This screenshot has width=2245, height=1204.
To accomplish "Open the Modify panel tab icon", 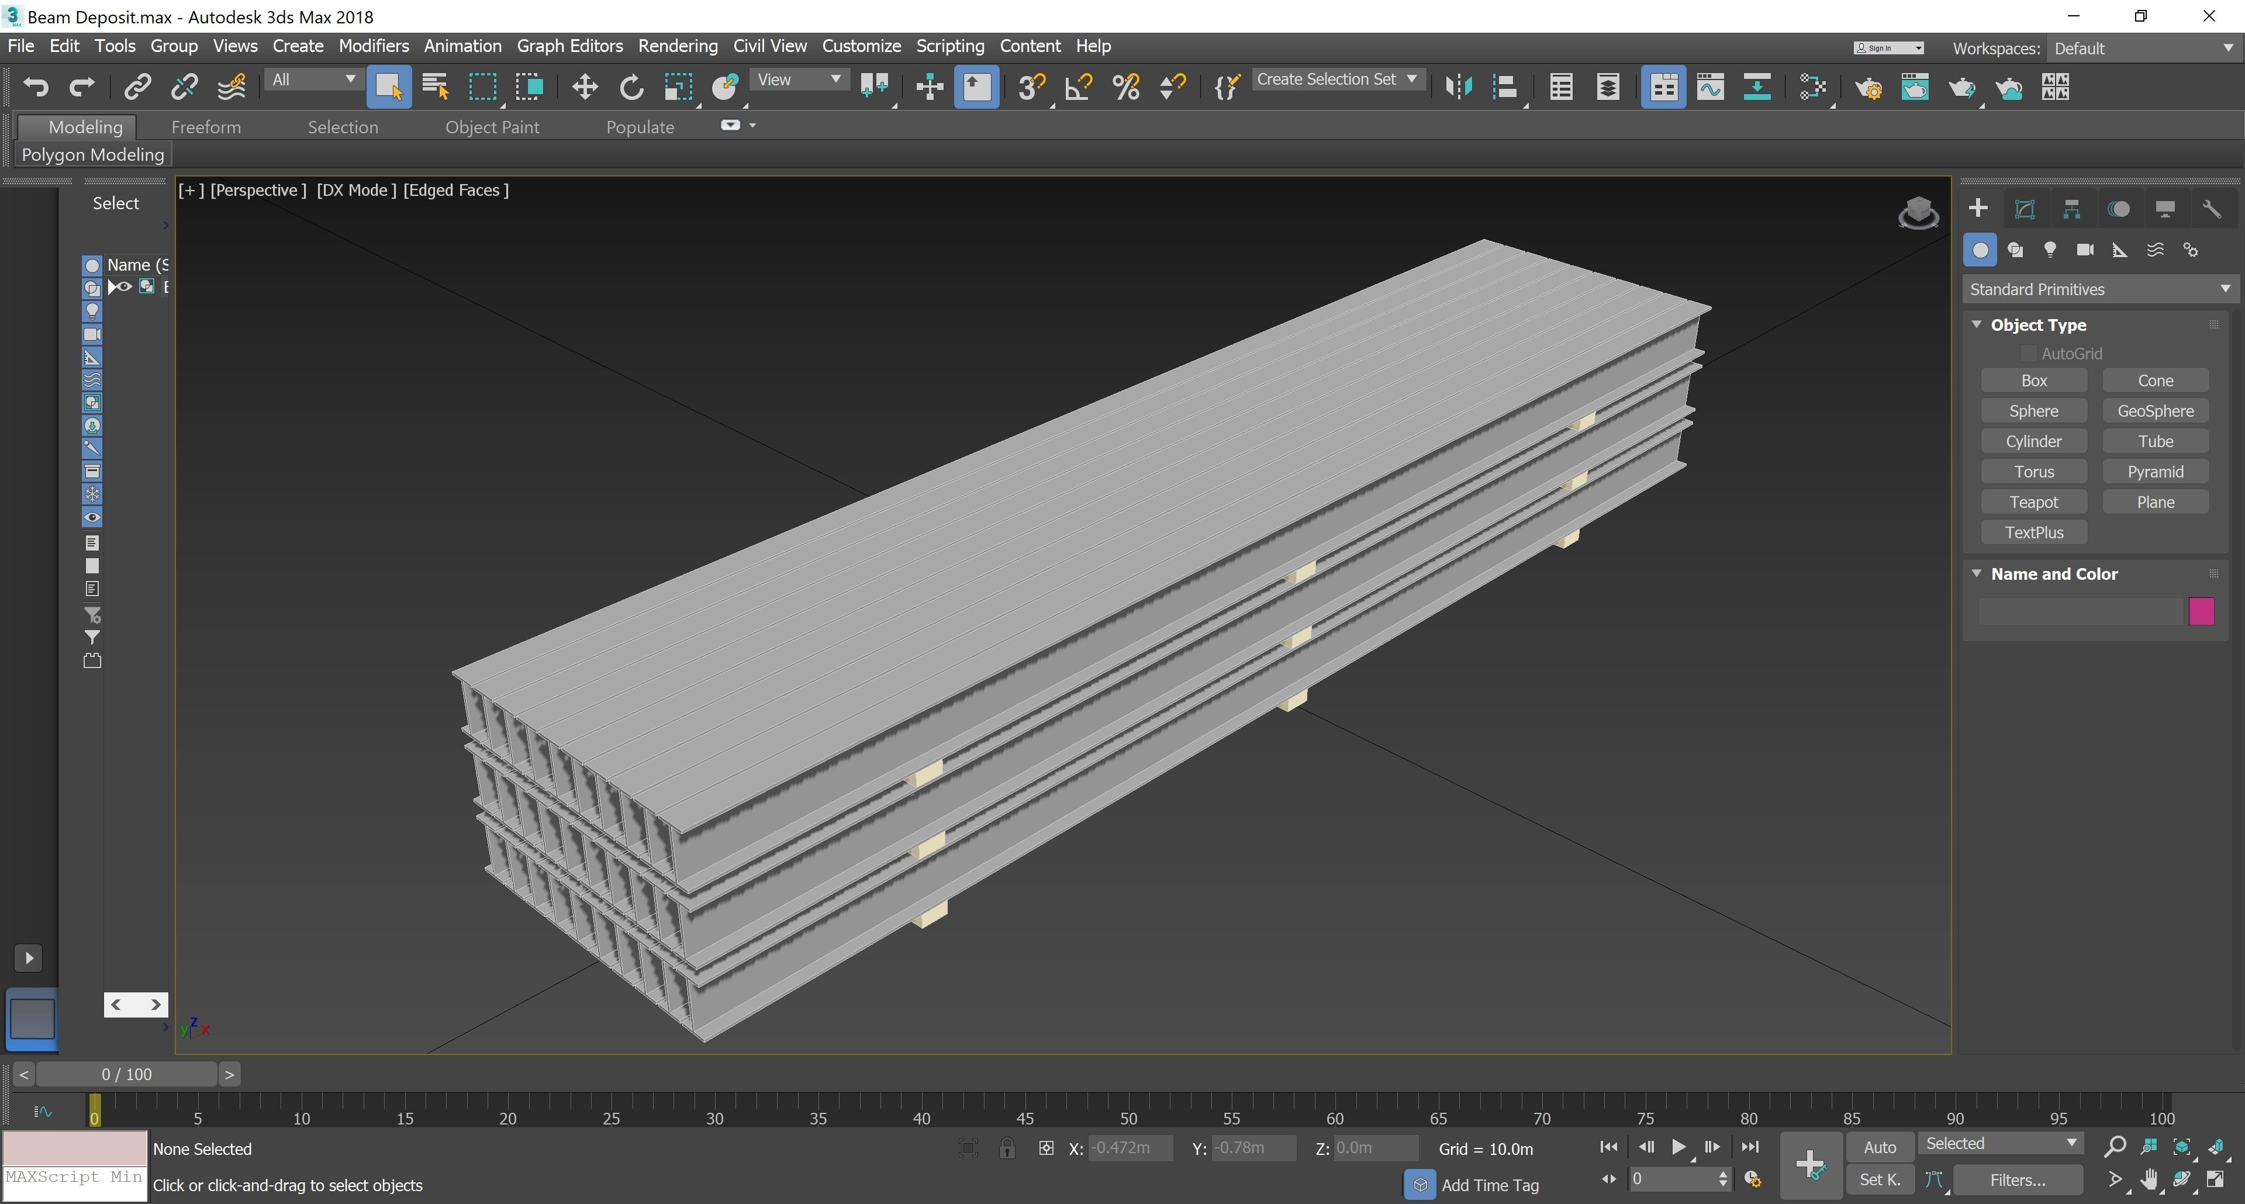I will 2025,209.
